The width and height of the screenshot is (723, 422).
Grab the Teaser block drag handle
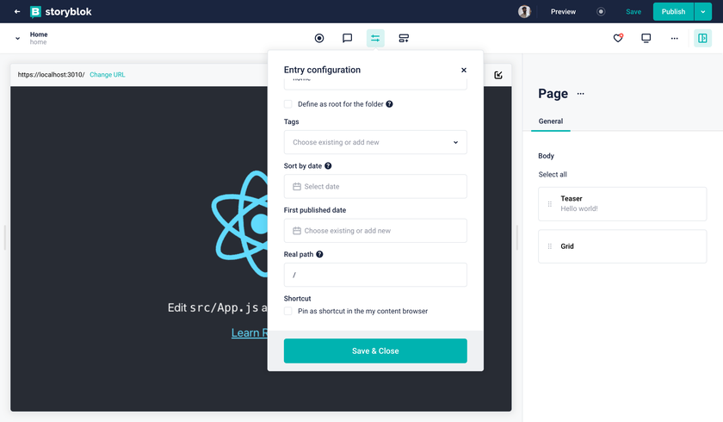[x=550, y=204]
